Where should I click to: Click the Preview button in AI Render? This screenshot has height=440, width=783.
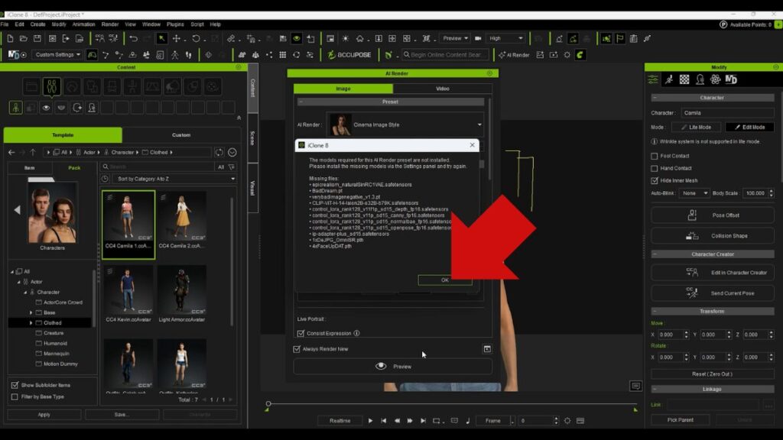click(392, 367)
